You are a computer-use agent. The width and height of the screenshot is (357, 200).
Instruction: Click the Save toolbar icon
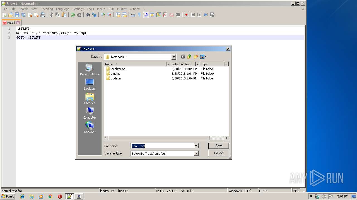pyautogui.click(x=17, y=15)
